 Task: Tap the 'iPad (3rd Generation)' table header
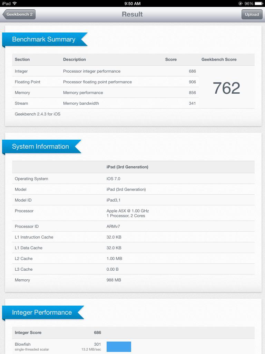coord(127,167)
